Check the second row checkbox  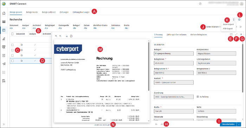point(12,50)
